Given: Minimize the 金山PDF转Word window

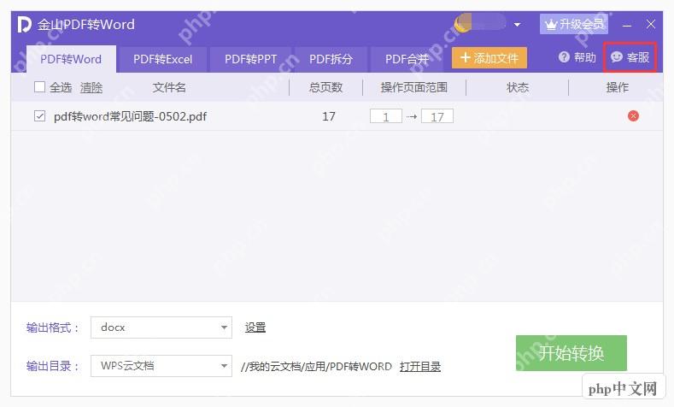Looking at the screenshot, I should tap(627, 25).
